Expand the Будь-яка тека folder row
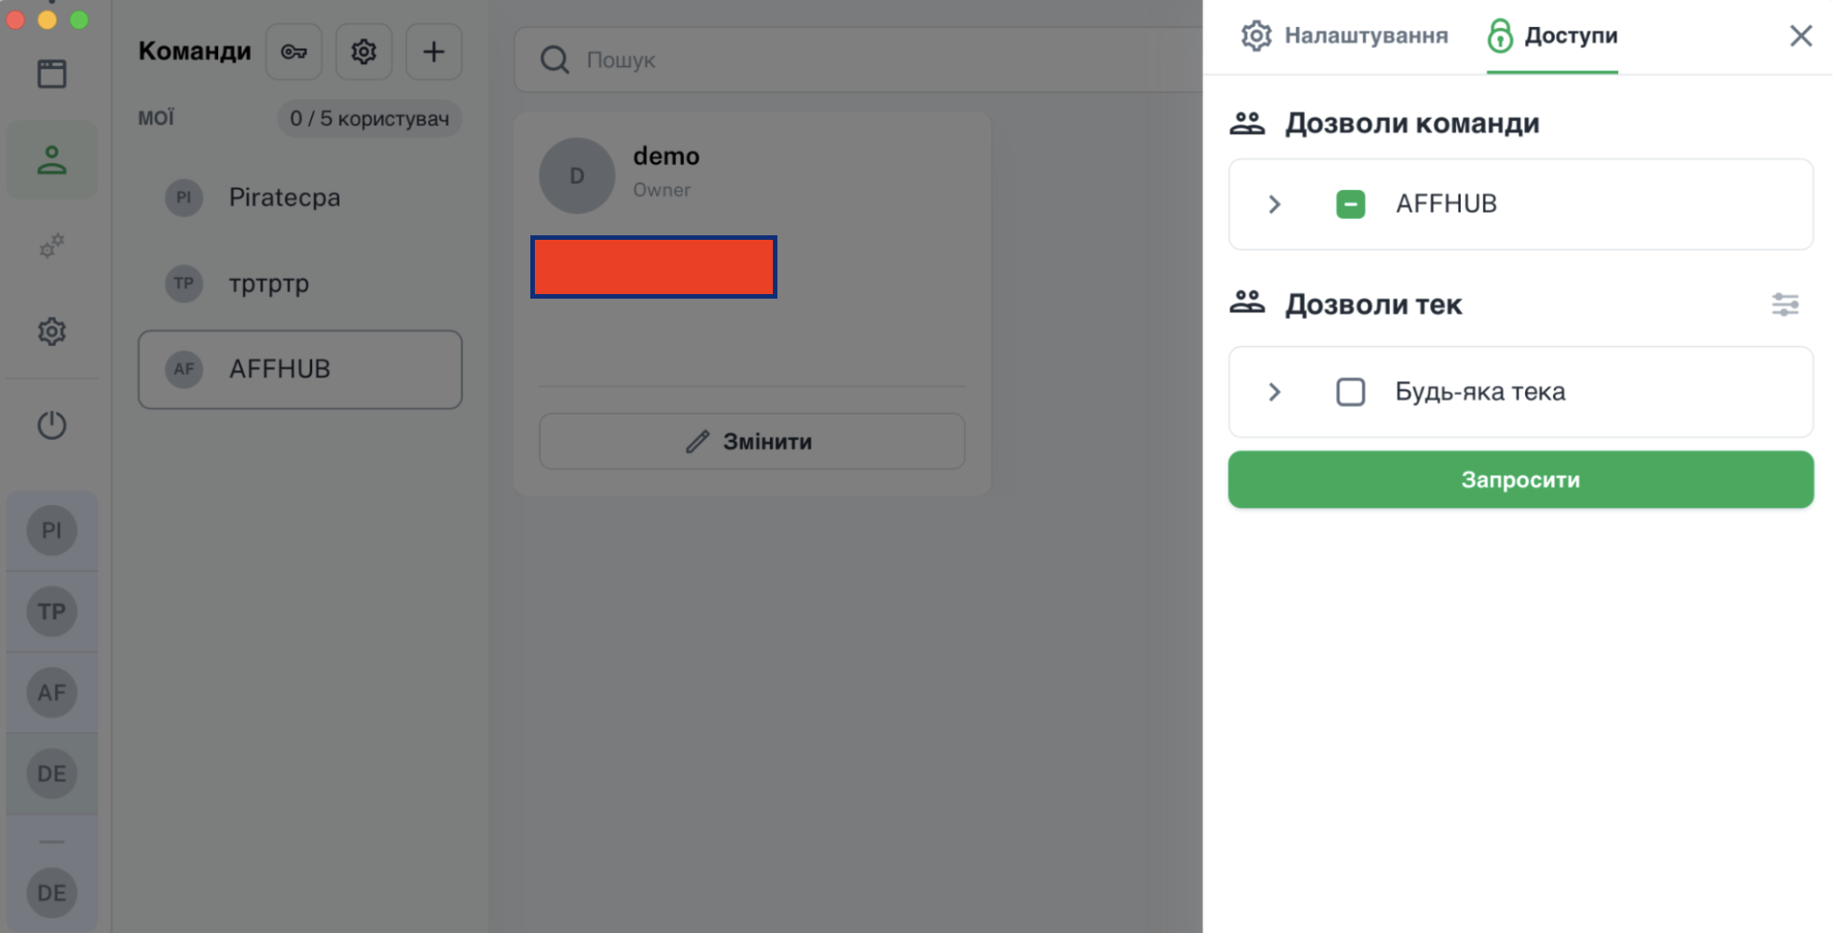The height and width of the screenshot is (933, 1839). (1274, 392)
